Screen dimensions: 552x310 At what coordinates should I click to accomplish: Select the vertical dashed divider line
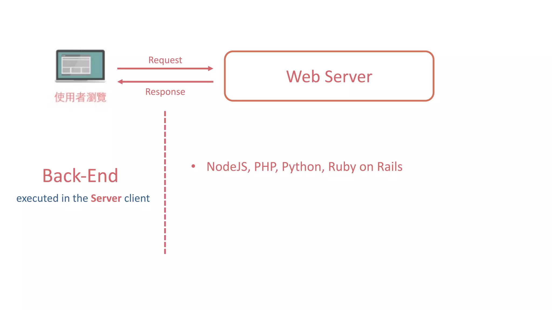(x=165, y=183)
